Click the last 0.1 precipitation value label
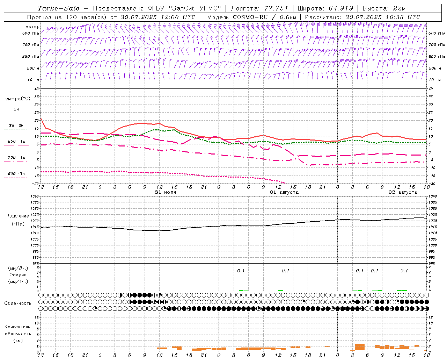The image size is (447, 358). click(x=404, y=271)
